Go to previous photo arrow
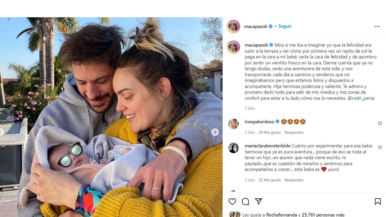Viewport: 386px width, 217px height. [x=2, y=132]
